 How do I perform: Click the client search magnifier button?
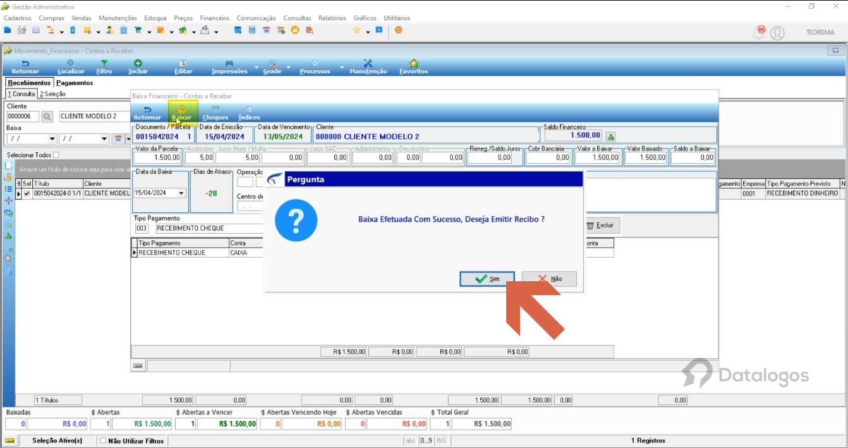click(x=47, y=117)
